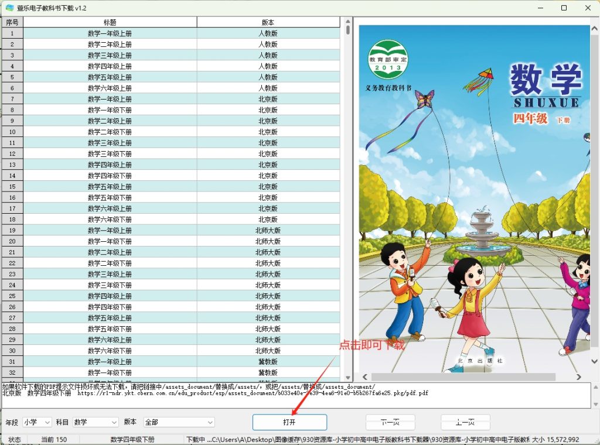
Task: Open the 年段 dropdown showing 小学
Action: (37, 422)
